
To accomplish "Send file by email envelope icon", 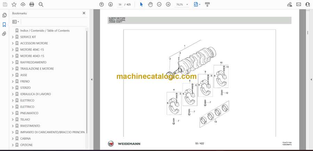I will pos(299,5).
